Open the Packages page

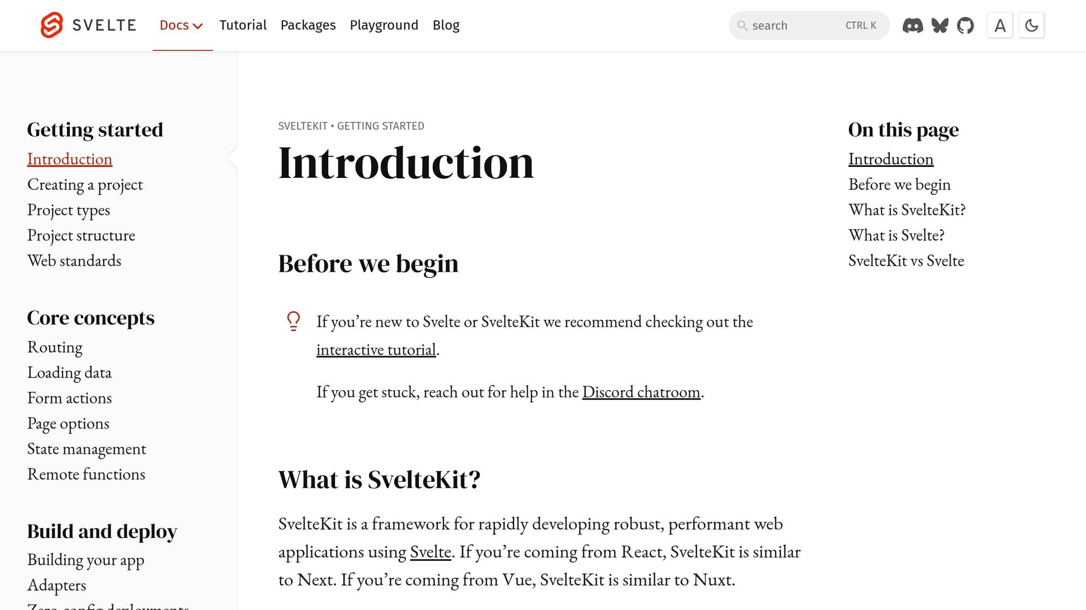(x=308, y=25)
